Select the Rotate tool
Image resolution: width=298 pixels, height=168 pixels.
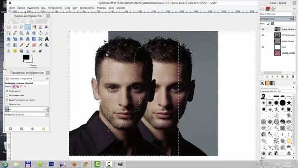[9, 39]
